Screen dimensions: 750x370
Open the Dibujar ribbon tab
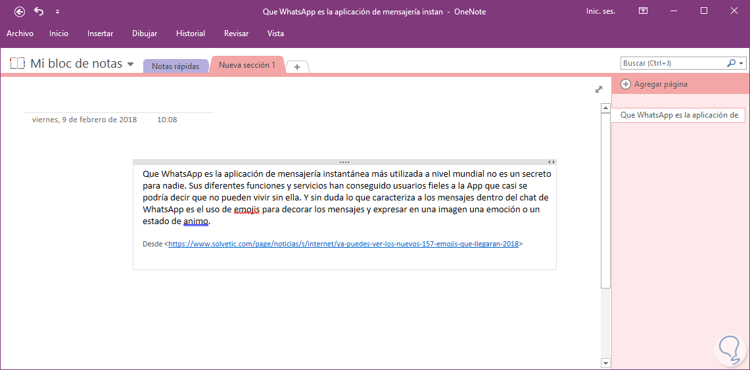point(145,34)
